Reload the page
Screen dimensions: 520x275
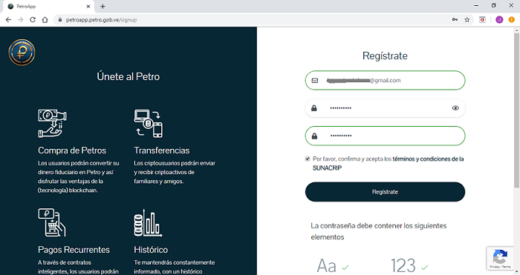pos(33,20)
